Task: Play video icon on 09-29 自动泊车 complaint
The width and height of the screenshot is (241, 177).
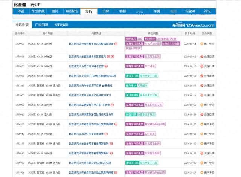Action: pyautogui.click(x=116, y=172)
